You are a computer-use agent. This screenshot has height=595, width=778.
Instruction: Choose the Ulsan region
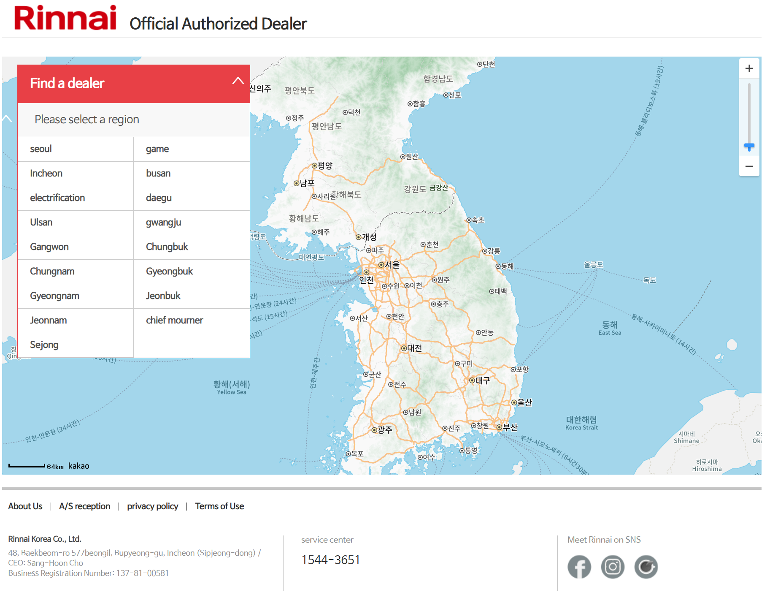(x=76, y=223)
